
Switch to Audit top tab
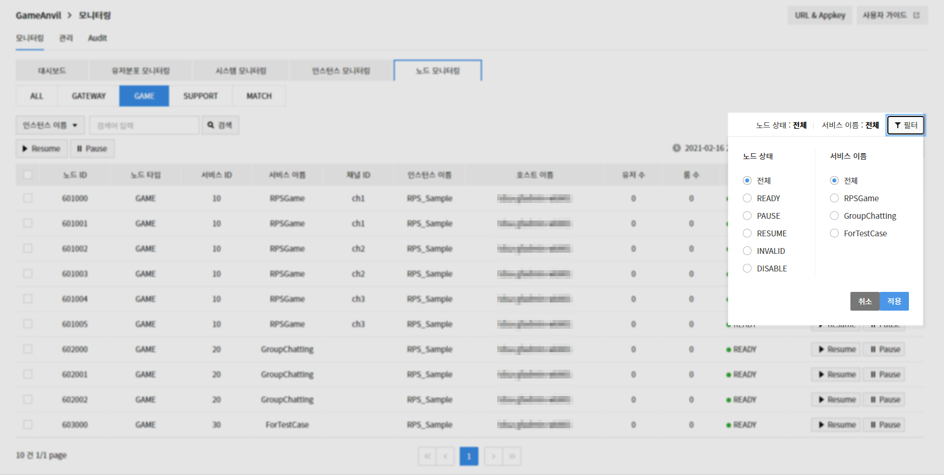(97, 38)
